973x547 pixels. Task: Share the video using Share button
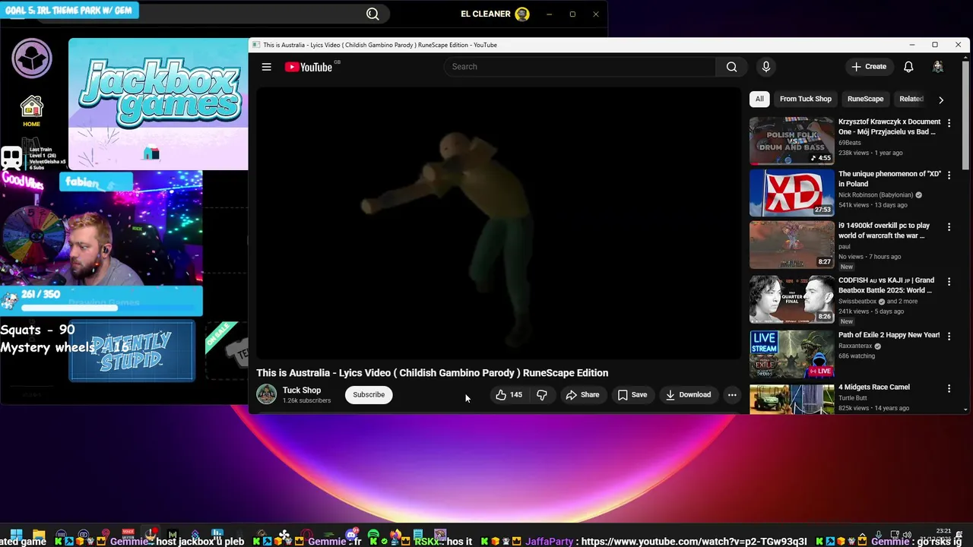coord(582,394)
